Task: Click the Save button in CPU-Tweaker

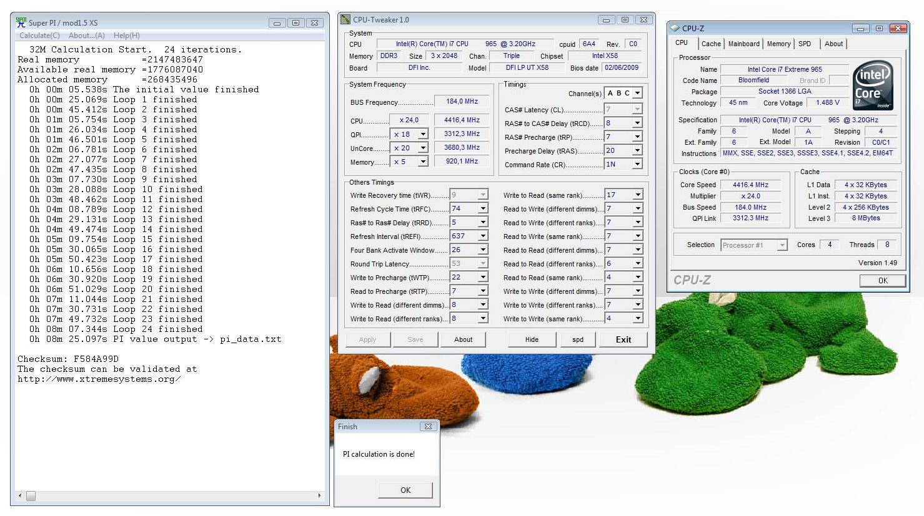Action: pos(415,339)
